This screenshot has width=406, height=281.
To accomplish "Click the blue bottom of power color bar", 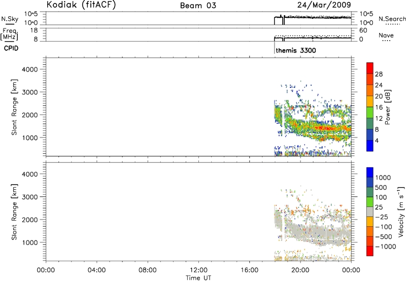I will pyautogui.click(x=370, y=146).
